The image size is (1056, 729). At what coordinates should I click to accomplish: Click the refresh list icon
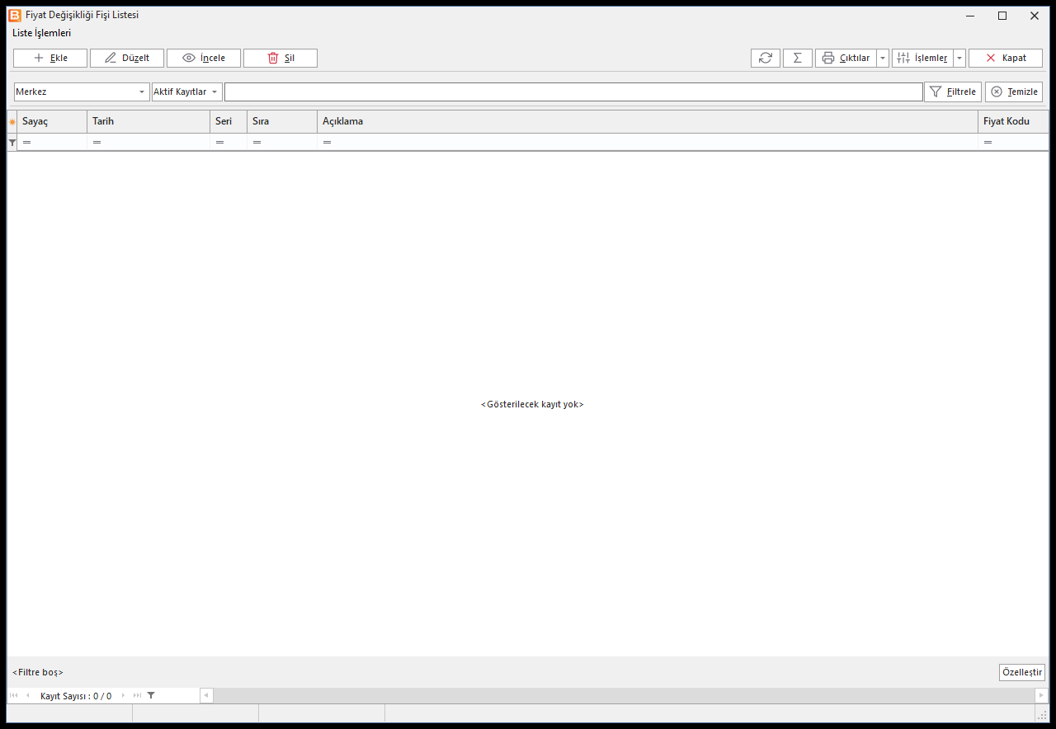click(766, 58)
